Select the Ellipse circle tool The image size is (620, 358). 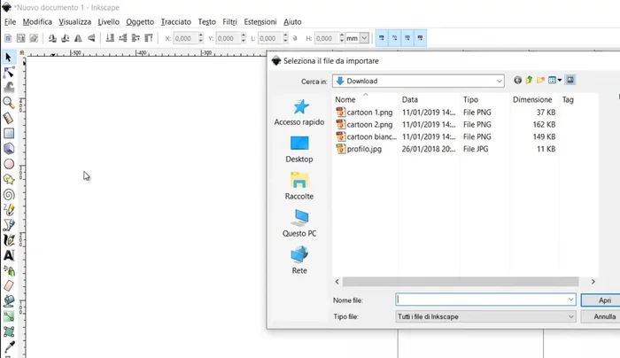pos(9,164)
